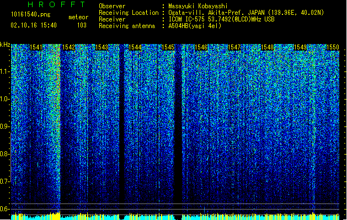The width and height of the screenshot is (347, 220).
Task: Click the 0.8 kHz axis label
Action: 5,154
